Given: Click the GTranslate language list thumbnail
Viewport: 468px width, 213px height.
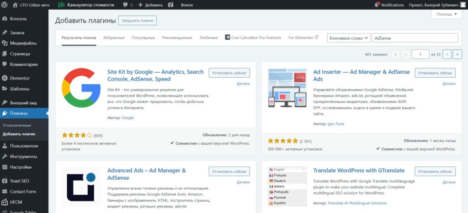Looking at the screenshot, I should [x=287, y=186].
